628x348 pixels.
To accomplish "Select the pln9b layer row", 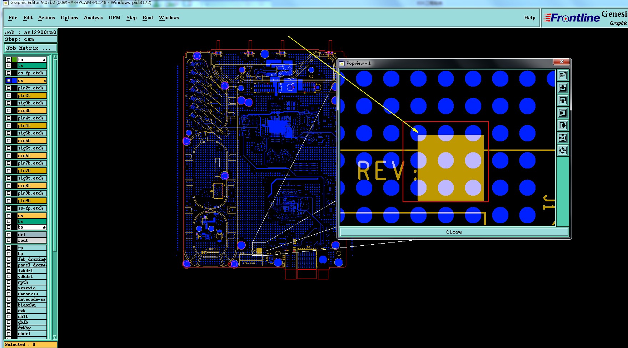I will coord(32,201).
